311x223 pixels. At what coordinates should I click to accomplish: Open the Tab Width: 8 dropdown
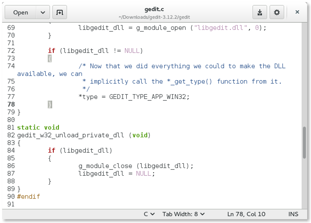coord(183,214)
